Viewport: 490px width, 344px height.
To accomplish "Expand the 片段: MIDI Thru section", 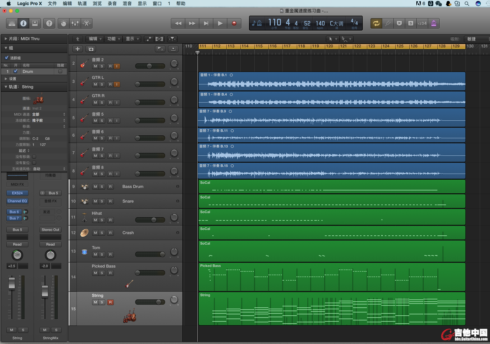I will [x=6, y=39].
